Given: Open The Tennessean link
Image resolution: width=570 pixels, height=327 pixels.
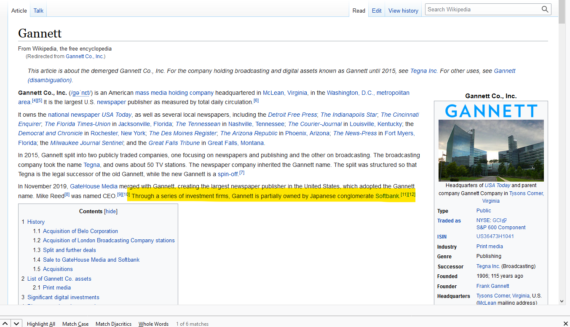Looking at the screenshot, I should pyautogui.click(x=198, y=124).
